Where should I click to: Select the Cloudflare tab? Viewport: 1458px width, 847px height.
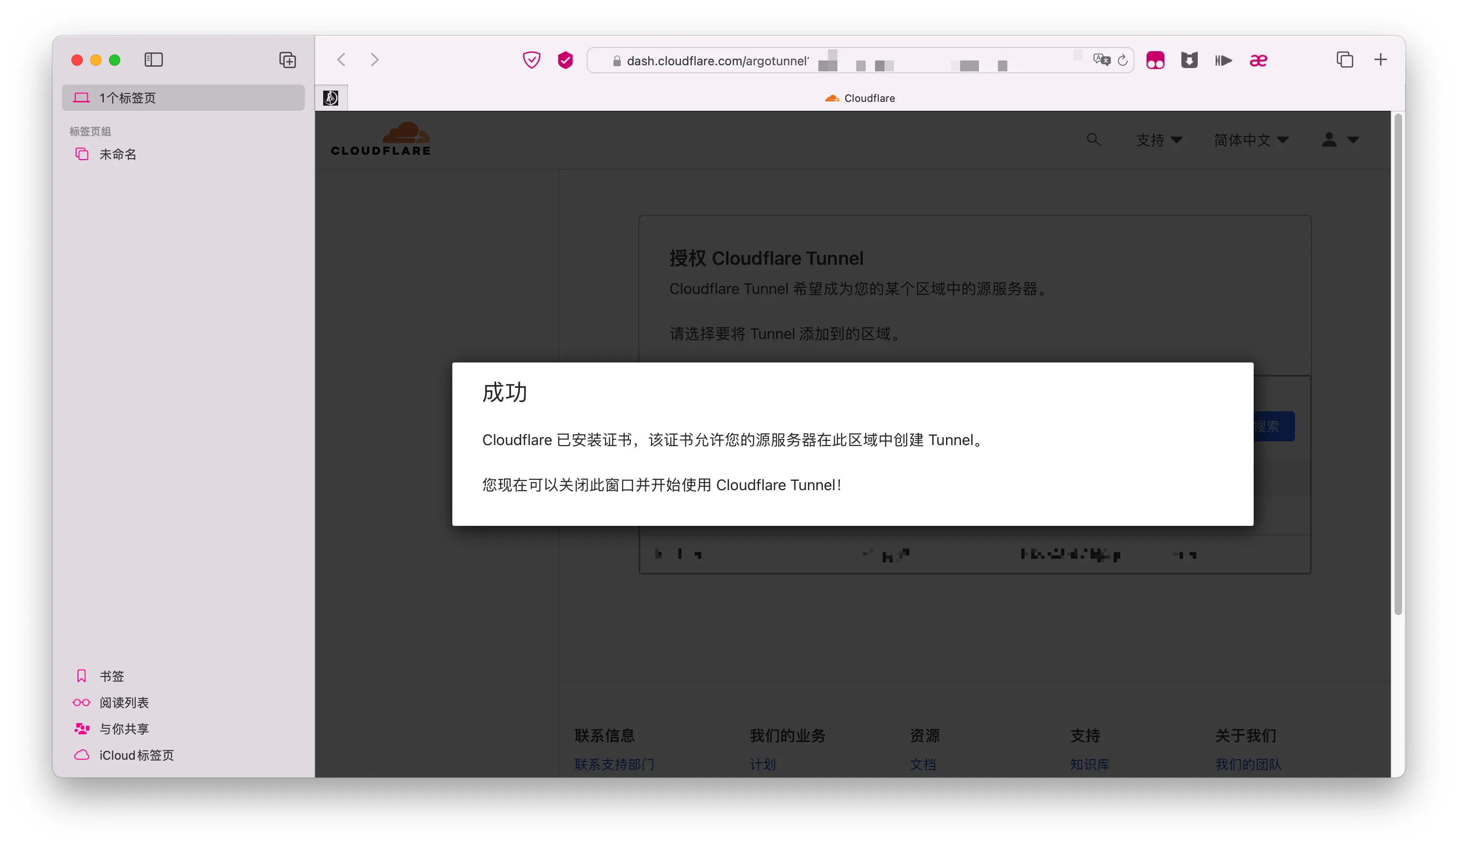point(860,98)
